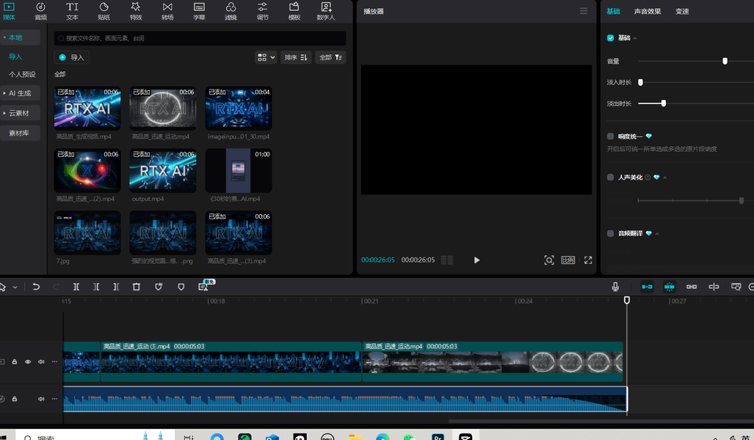Click the media search input field
The height and width of the screenshot is (440, 754).
click(x=200, y=38)
